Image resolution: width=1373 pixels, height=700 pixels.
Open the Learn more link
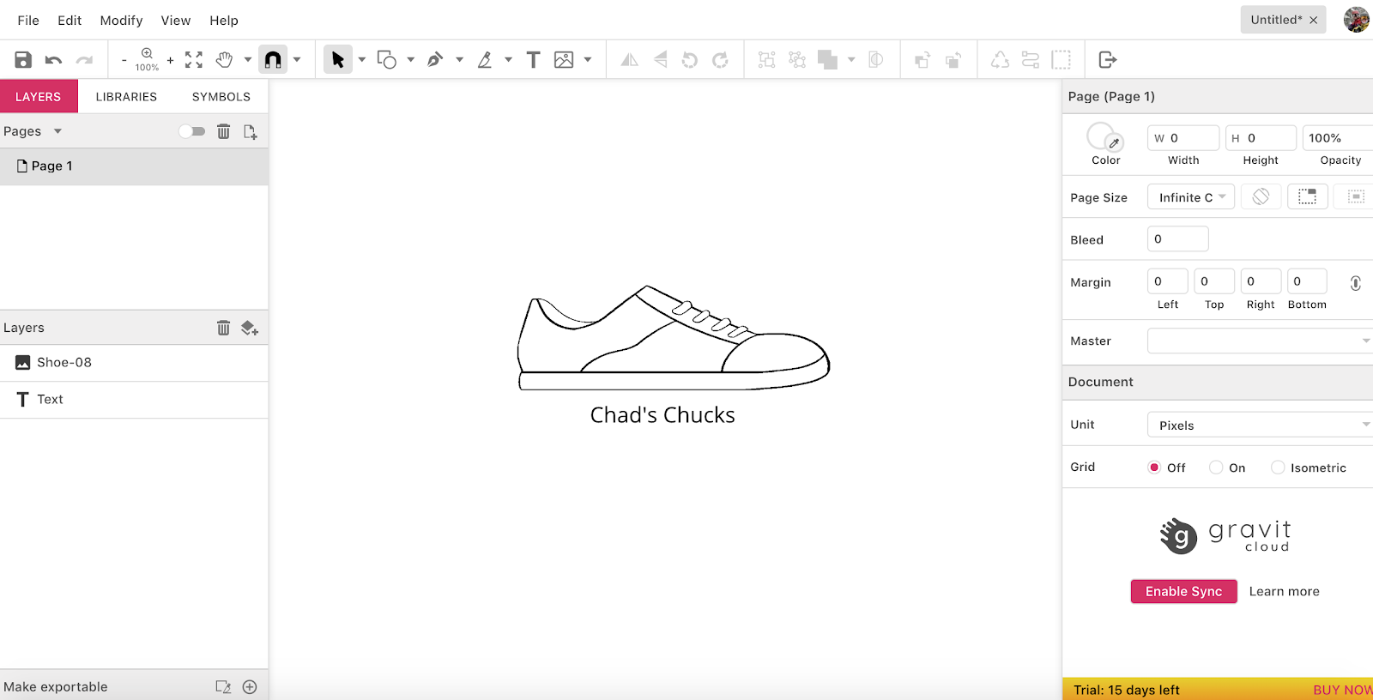click(x=1284, y=591)
